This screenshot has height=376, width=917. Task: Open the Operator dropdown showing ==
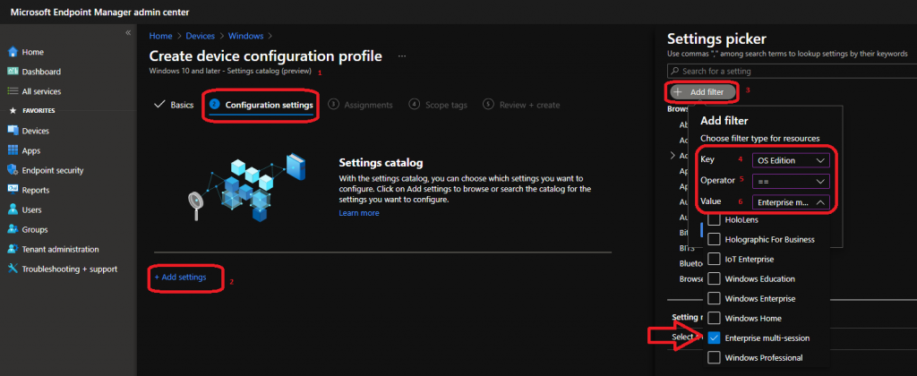tap(791, 181)
